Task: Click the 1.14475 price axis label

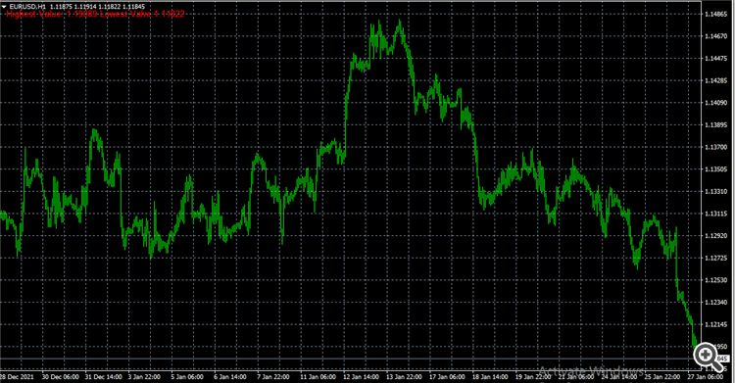Action: [x=716, y=59]
